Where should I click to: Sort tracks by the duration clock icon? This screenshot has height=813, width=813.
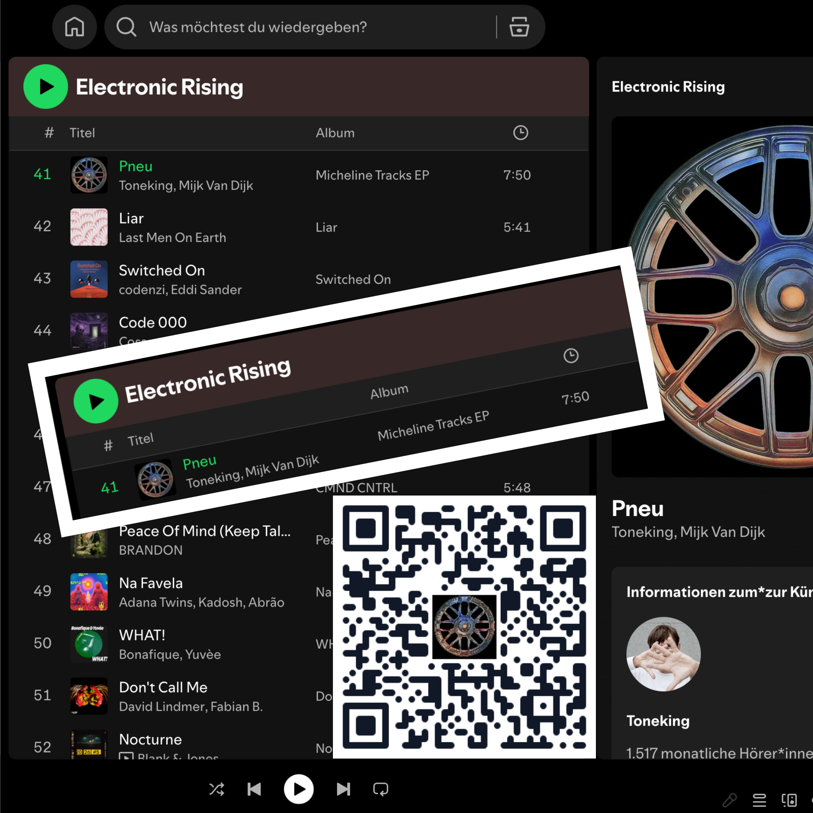pyautogui.click(x=521, y=133)
